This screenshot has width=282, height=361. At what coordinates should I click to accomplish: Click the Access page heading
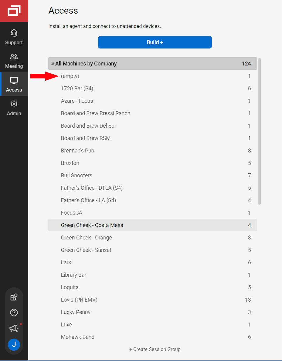[63, 11]
